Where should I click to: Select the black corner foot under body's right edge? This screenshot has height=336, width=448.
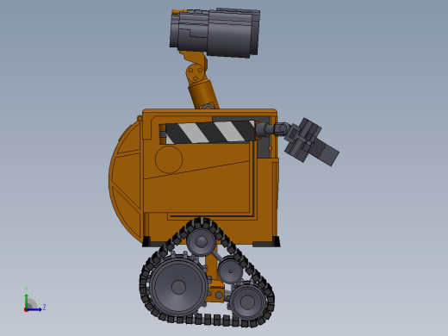[x=277, y=242]
